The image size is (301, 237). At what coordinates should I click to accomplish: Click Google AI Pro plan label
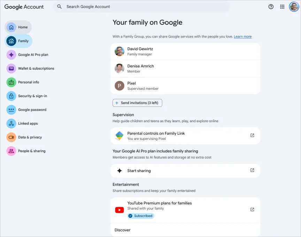point(33,55)
